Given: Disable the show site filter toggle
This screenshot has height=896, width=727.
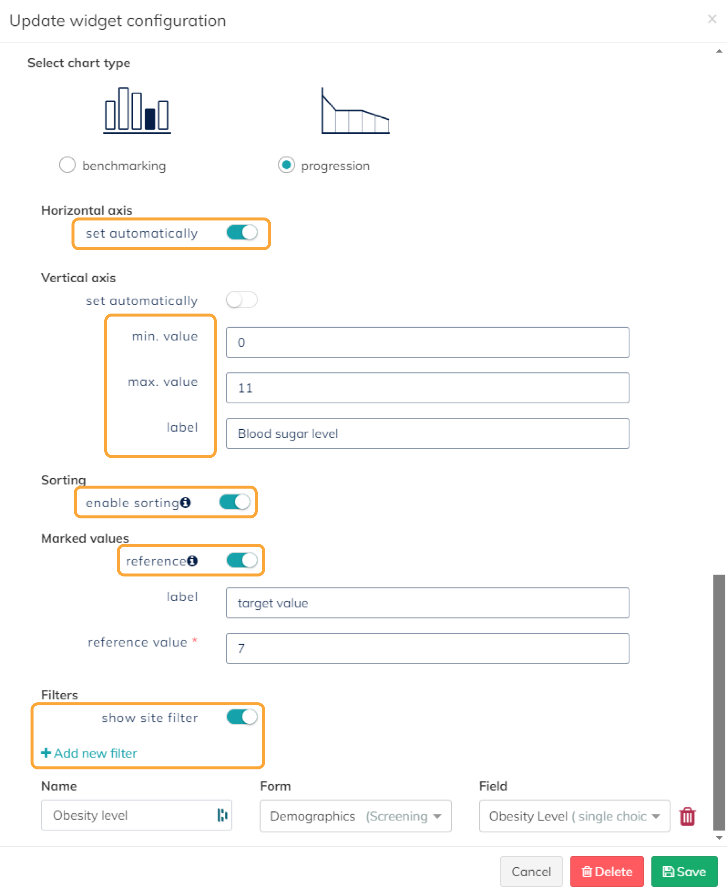Looking at the screenshot, I should tap(242, 717).
